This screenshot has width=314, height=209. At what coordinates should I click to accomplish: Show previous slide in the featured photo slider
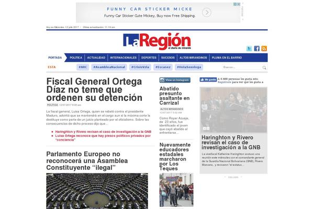(205, 129)
